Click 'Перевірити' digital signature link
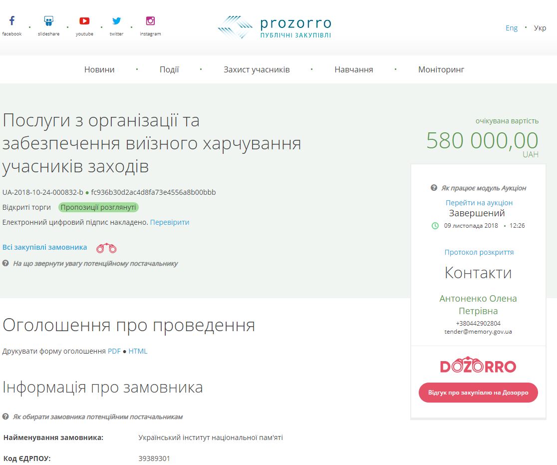Screen dimensions: 557x465 (x=170, y=222)
